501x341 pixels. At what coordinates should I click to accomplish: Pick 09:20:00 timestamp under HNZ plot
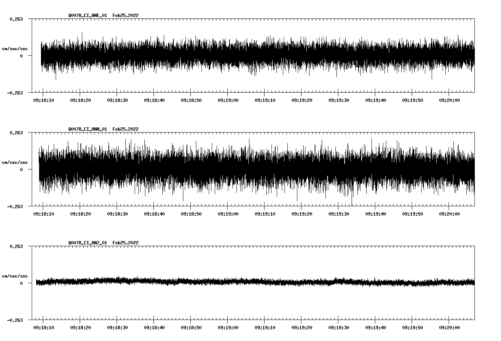[449, 327]
